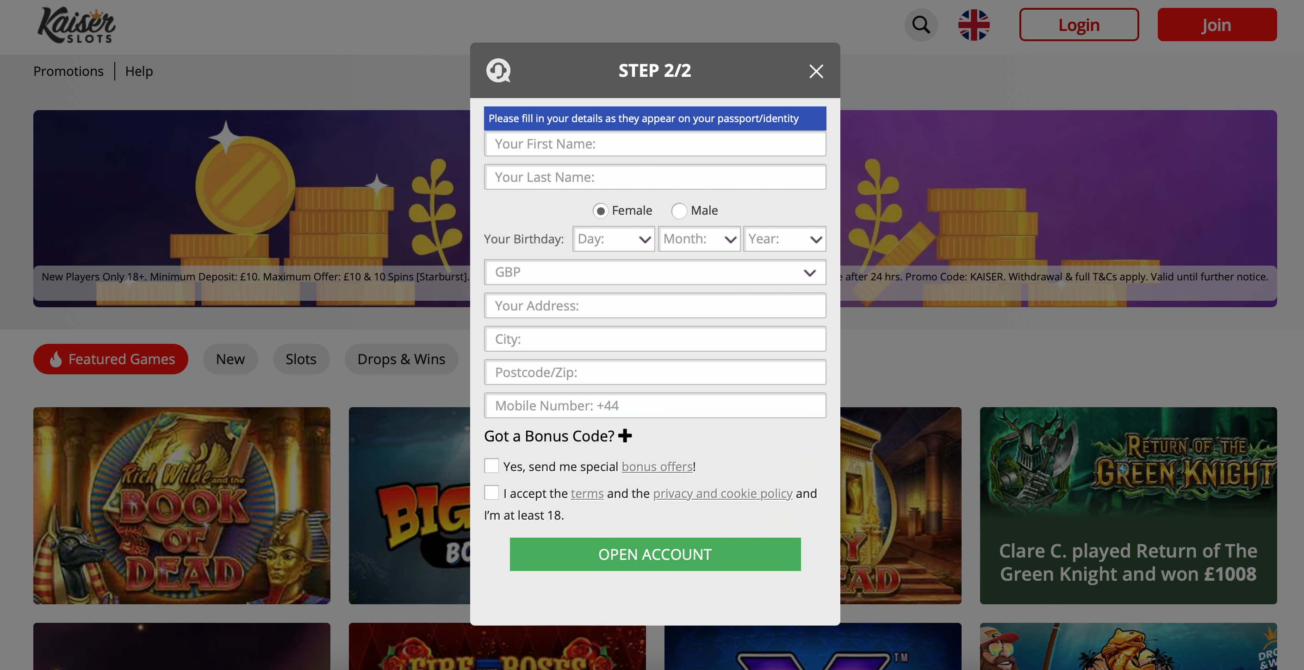Click the Open Account button
Screen dimensions: 1304x670
point(655,555)
